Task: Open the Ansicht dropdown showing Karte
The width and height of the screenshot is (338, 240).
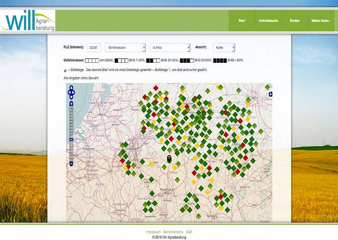Action: [x=224, y=47]
